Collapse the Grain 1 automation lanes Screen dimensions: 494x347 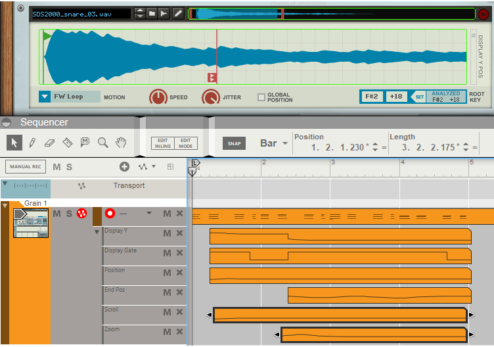[x=6, y=206]
